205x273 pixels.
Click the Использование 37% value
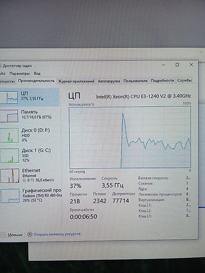pyautogui.click(x=75, y=186)
